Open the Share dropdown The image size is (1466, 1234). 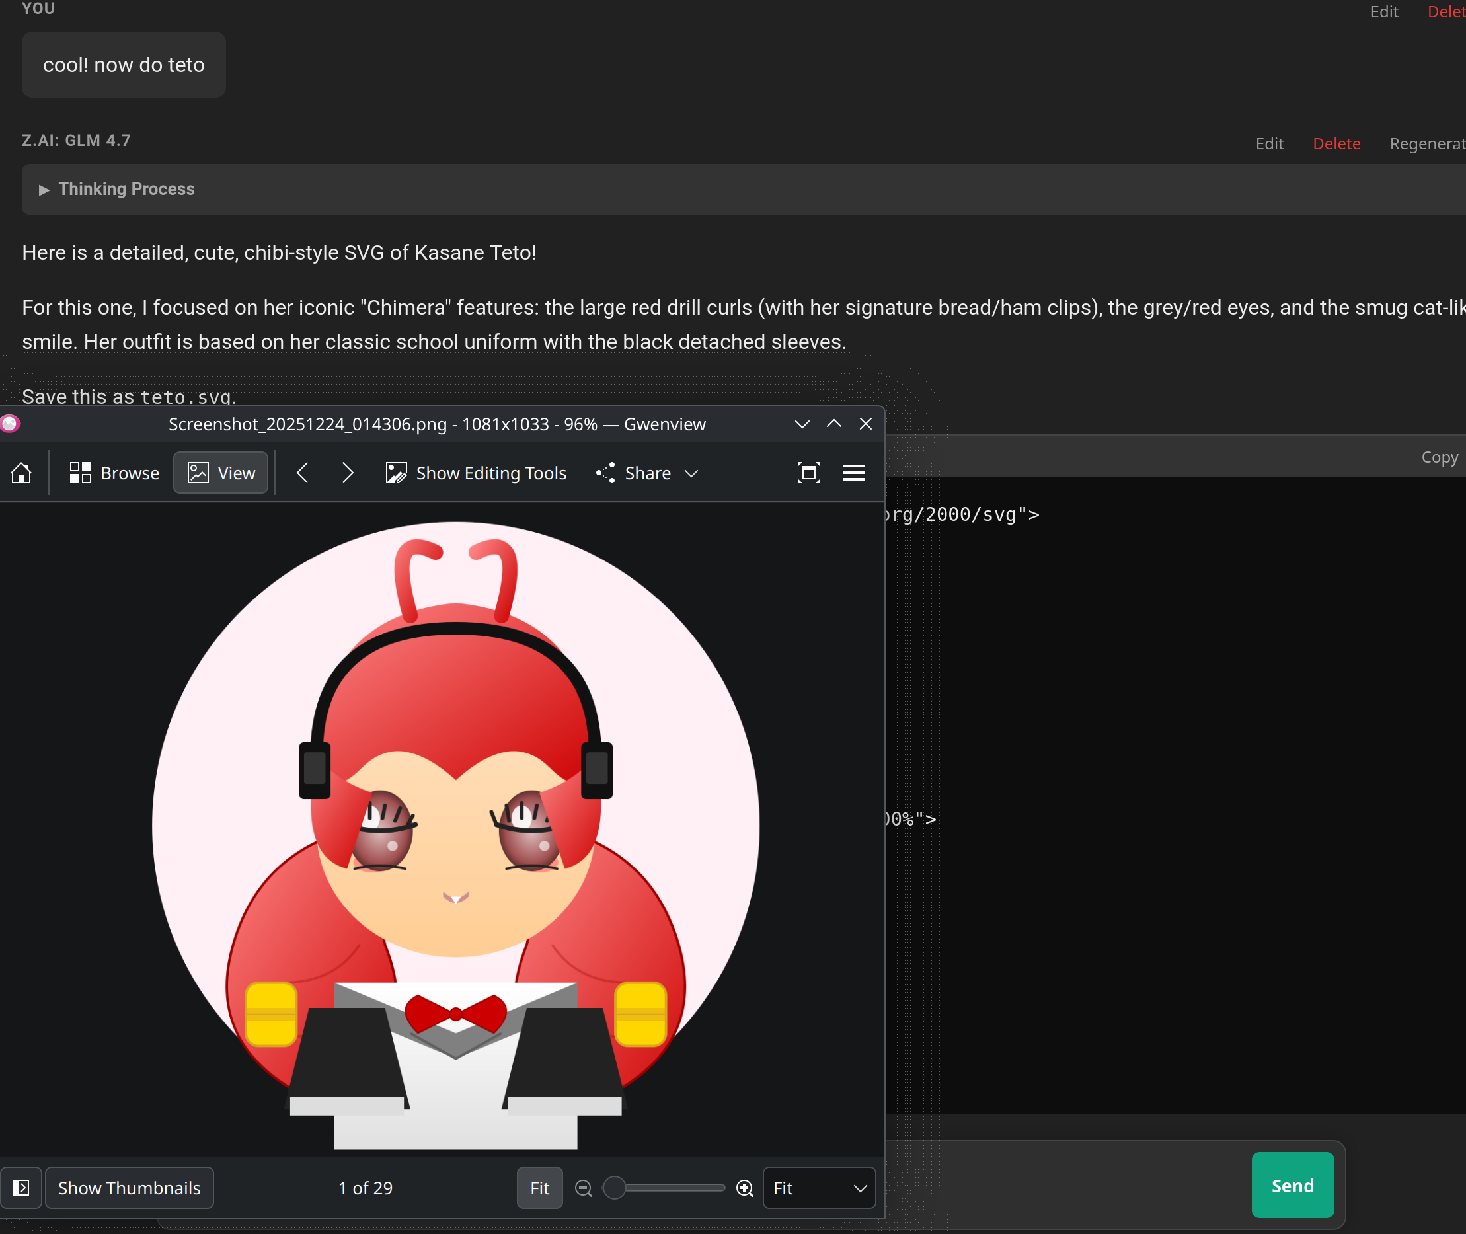click(x=647, y=474)
